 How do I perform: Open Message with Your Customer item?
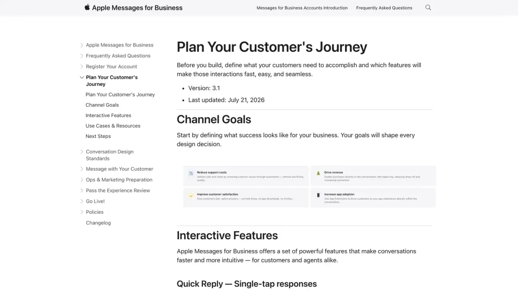tap(120, 169)
